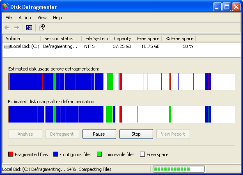Sort by the Free Space column header
Viewport: 243px width, 175px height.
[147, 39]
